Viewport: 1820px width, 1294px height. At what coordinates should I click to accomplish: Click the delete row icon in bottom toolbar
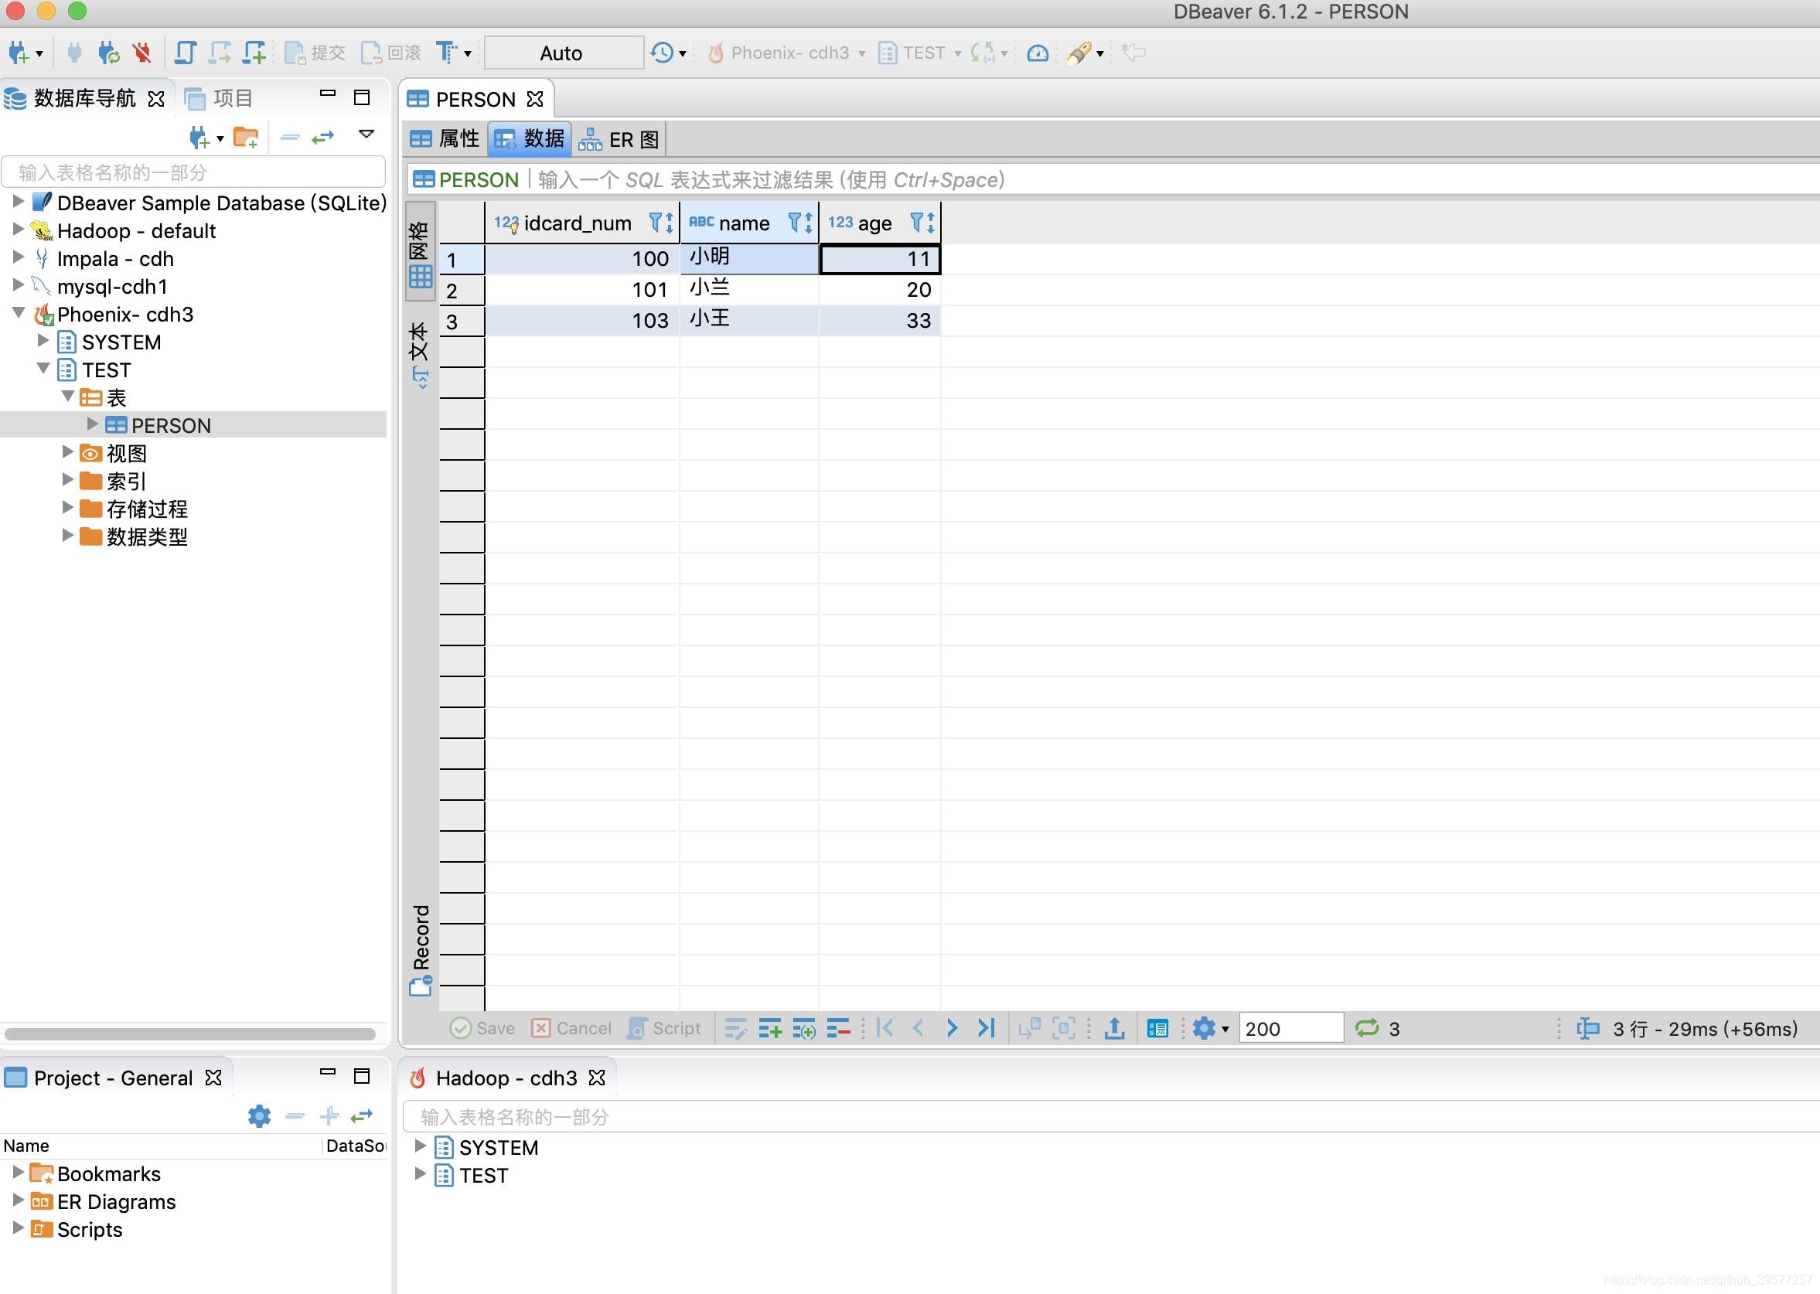(837, 1029)
